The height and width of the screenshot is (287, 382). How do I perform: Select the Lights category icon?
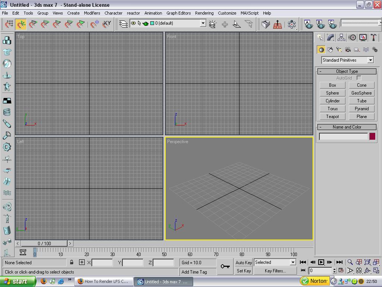point(339,50)
